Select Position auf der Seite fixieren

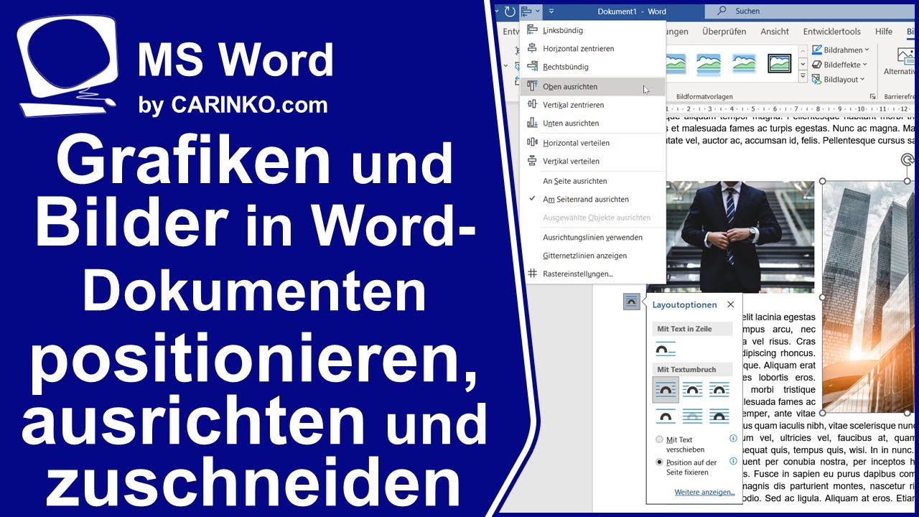(x=660, y=462)
